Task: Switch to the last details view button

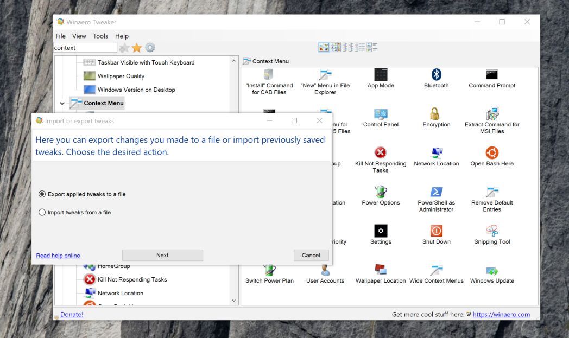Action: (372, 47)
